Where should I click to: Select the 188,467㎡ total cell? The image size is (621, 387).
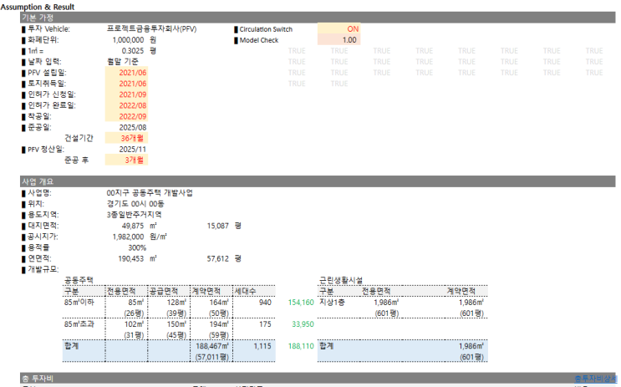pyautogui.click(x=212, y=346)
